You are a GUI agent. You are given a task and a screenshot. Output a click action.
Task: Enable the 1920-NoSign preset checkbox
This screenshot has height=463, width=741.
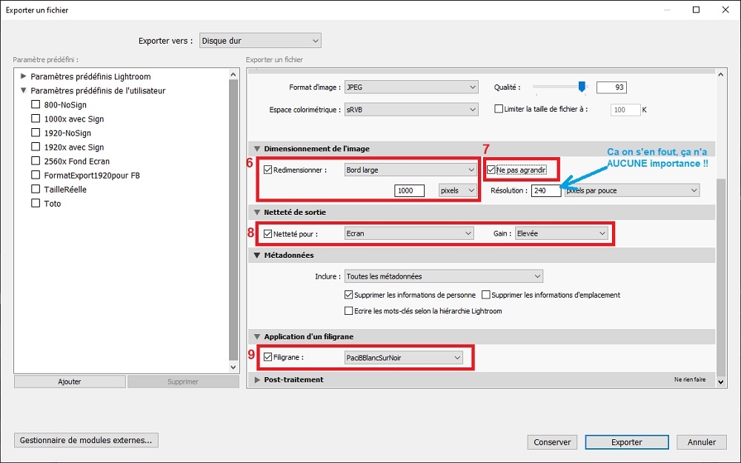tap(36, 133)
